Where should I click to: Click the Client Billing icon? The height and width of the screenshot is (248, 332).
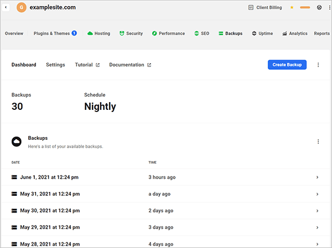coord(251,8)
